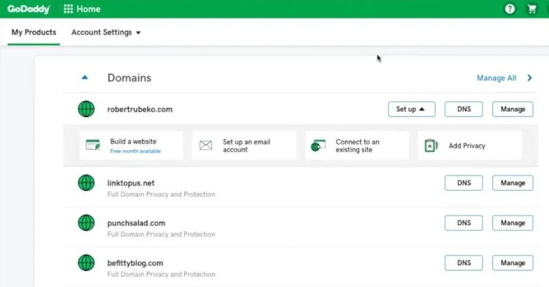Screen dimensions: 549x287
Task: Click the globe icon for befittyblog.com
Action: click(86, 262)
